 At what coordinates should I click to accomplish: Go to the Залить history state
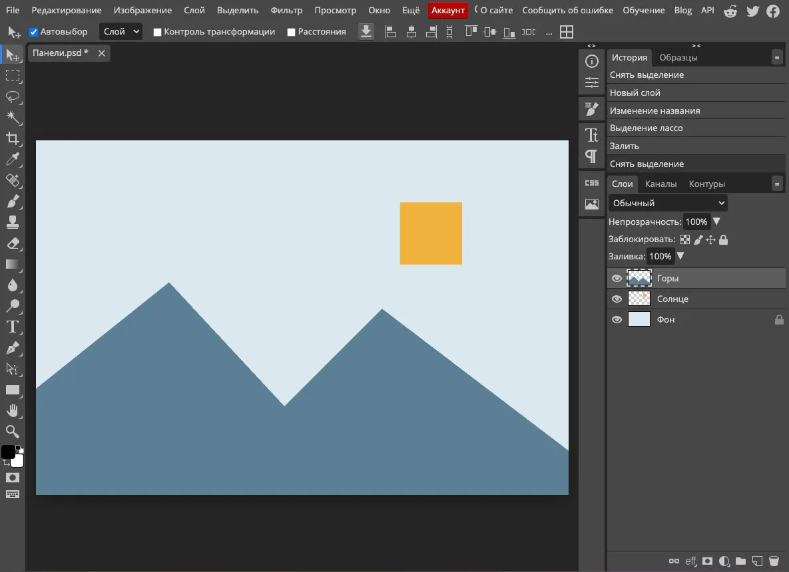[696, 146]
